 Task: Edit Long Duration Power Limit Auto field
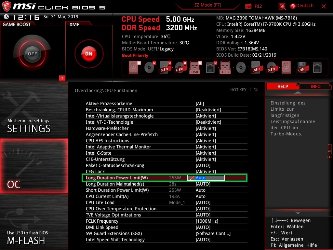pyautogui.click(x=206, y=178)
